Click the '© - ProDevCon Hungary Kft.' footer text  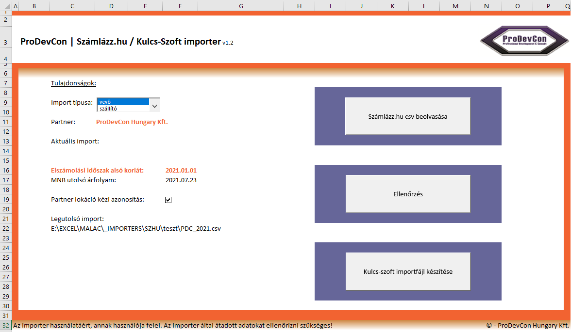click(528, 325)
